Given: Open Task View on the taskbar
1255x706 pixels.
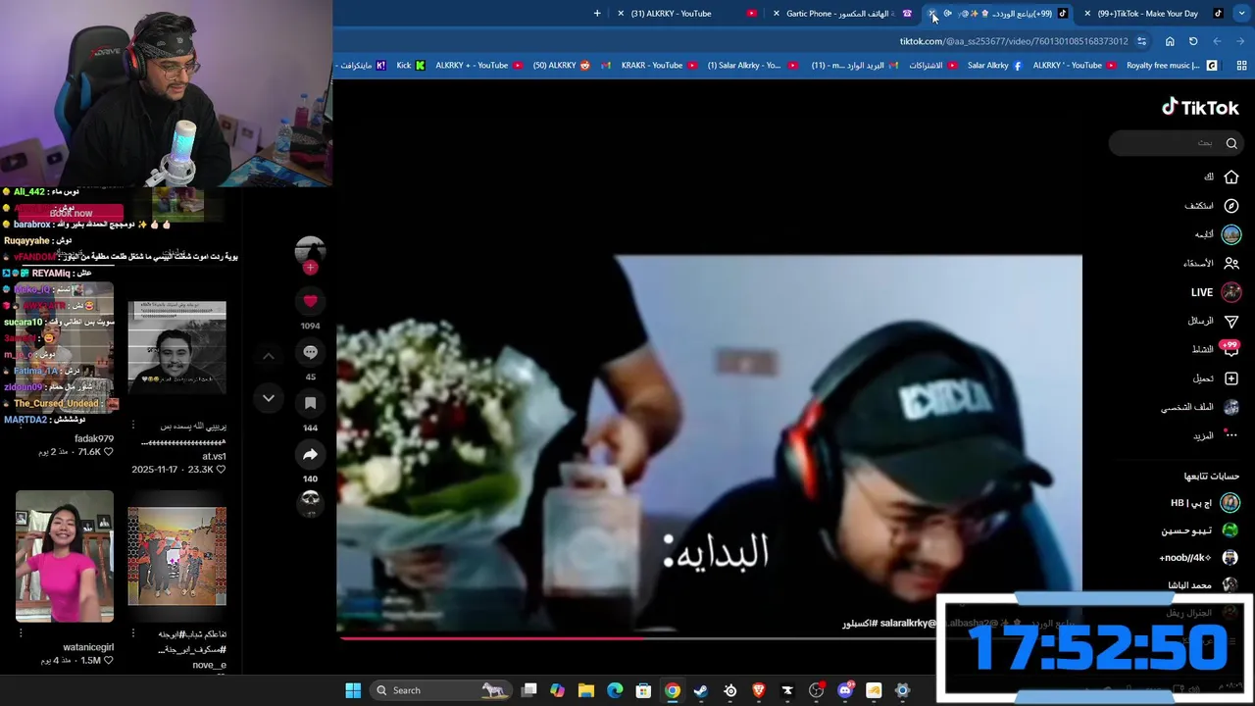Looking at the screenshot, I should pyautogui.click(x=529, y=690).
